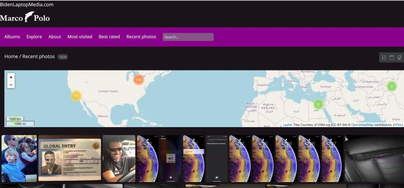Viewport: 404px width, 188px height.
Task: Click the Home breadcrumb link
Action: point(11,57)
